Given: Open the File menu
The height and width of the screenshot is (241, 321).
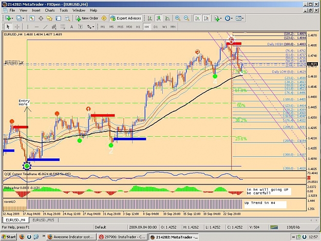Looking at the screenshot, I should coord(12,10).
